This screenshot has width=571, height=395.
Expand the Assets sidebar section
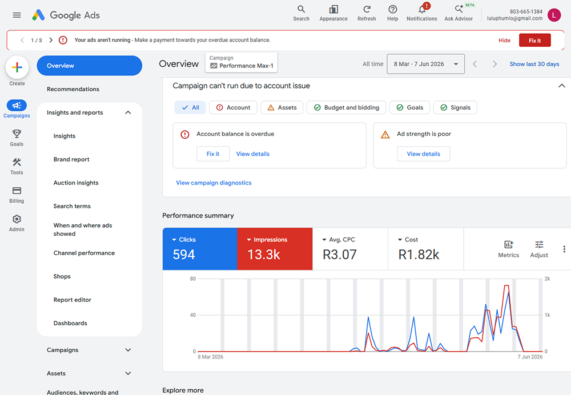pos(128,373)
